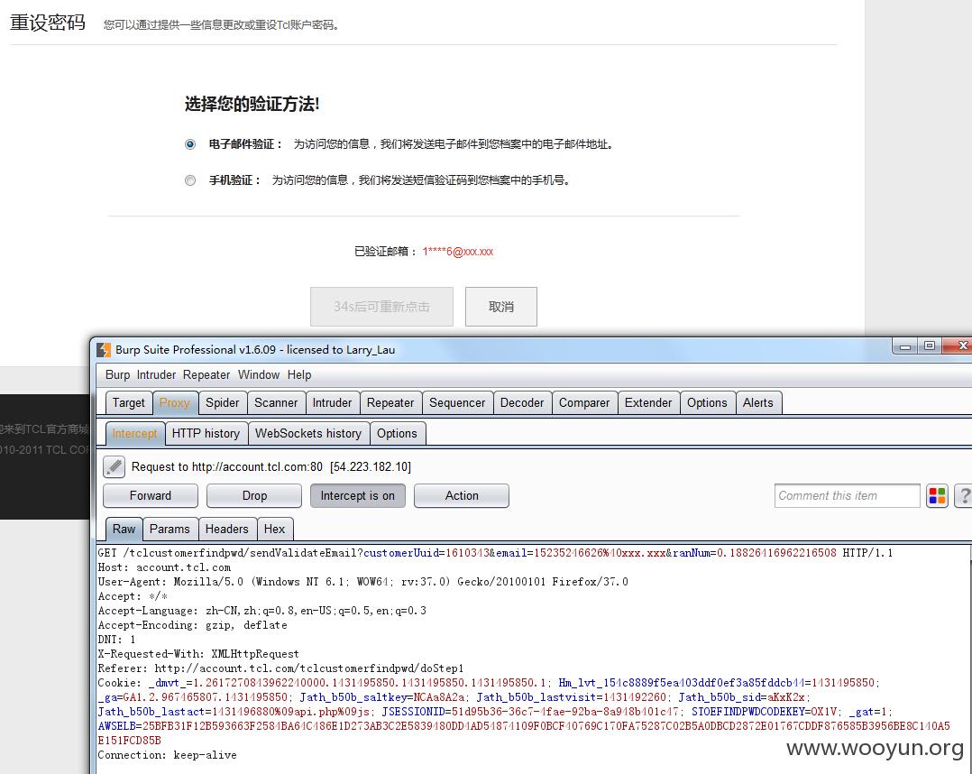This screenshot has height=774, width=972.
Task: Click the Accept-Language header line
Action: 262,611
